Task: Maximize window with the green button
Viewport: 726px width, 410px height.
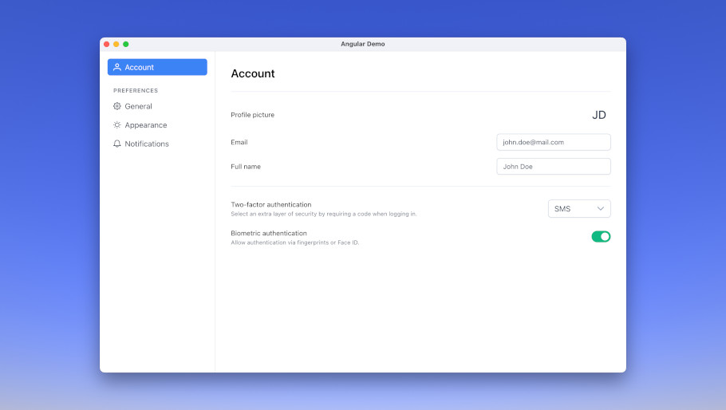Action: click(x=126, y=44)
